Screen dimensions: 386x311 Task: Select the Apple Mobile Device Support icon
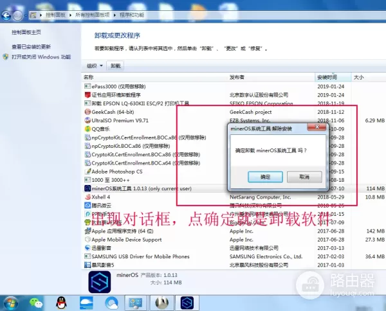coord(87,240)
